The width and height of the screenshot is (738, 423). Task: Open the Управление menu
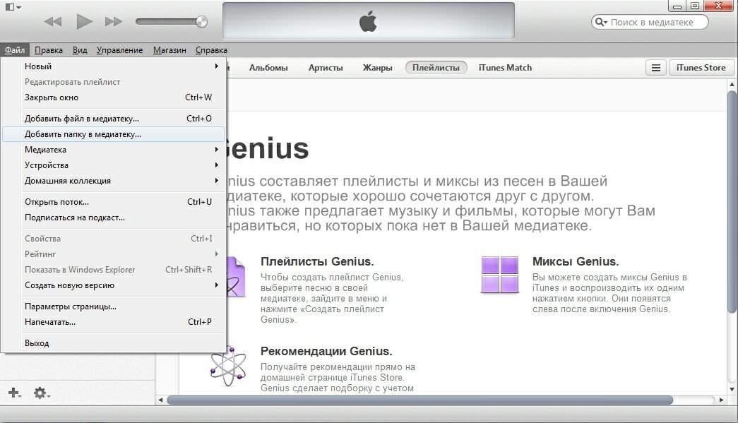point(119,50)
